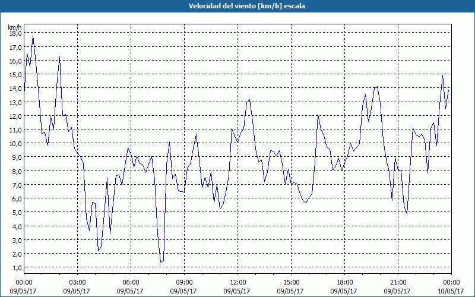Choose the '3,0' y-axis label
Image resolution: width=475 pixels, height=297 pixels.
coord(17,241)
